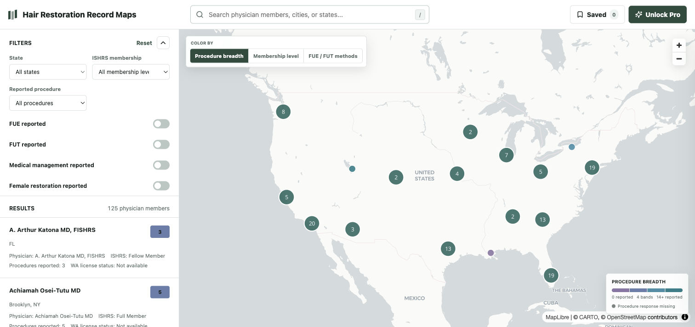Click procedure count badge 5 for Achiamah Osei-Tutu

[160, 292]
